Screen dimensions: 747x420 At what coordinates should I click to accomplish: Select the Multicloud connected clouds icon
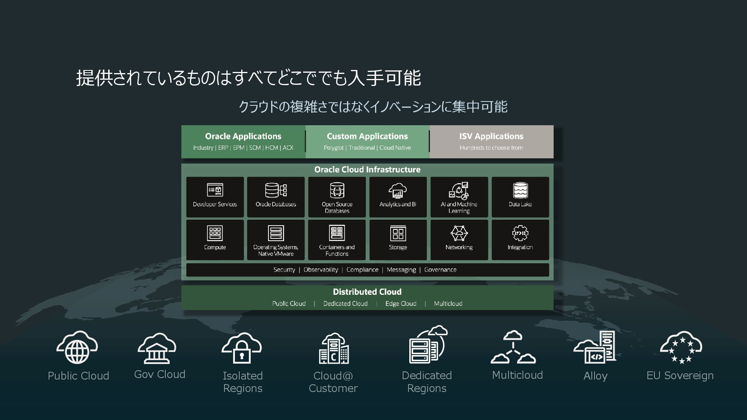coord(513,347)
